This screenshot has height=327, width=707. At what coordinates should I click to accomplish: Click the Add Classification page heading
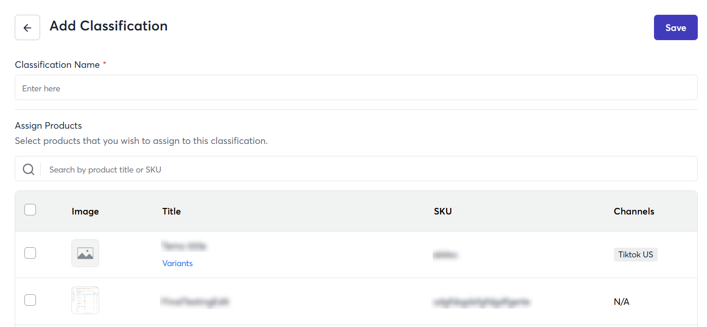coord(108,26)
